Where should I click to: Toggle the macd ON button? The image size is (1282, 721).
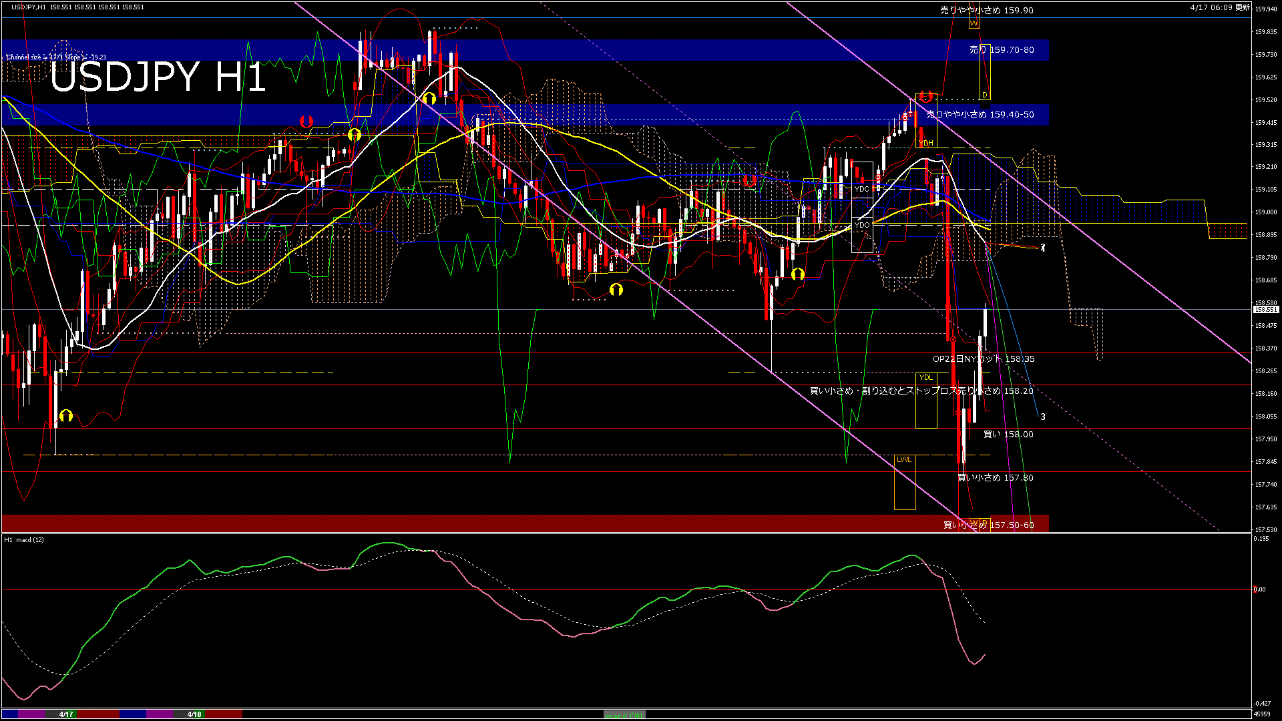pos(624,715)
